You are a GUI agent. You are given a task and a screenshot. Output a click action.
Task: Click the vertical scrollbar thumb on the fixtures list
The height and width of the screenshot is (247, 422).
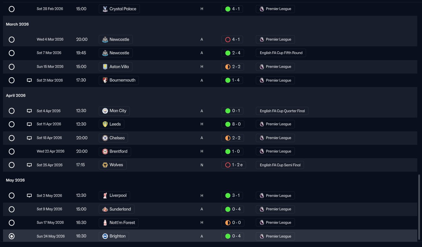pos(419,208)
